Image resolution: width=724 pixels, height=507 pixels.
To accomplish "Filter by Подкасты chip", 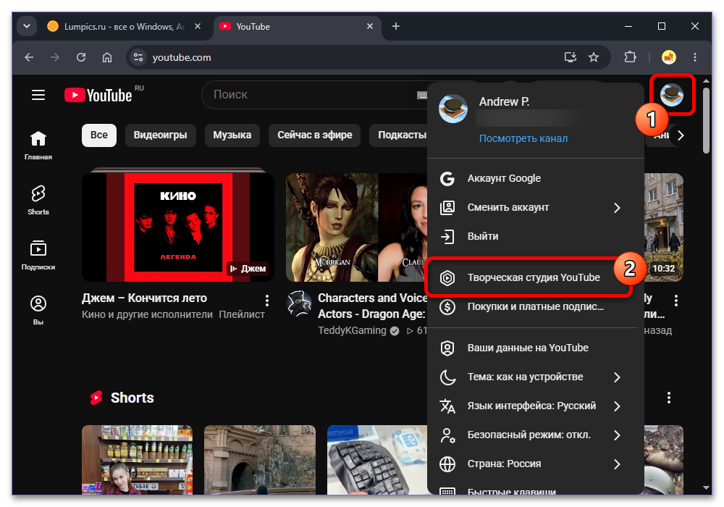I will (x=400, y=135).
